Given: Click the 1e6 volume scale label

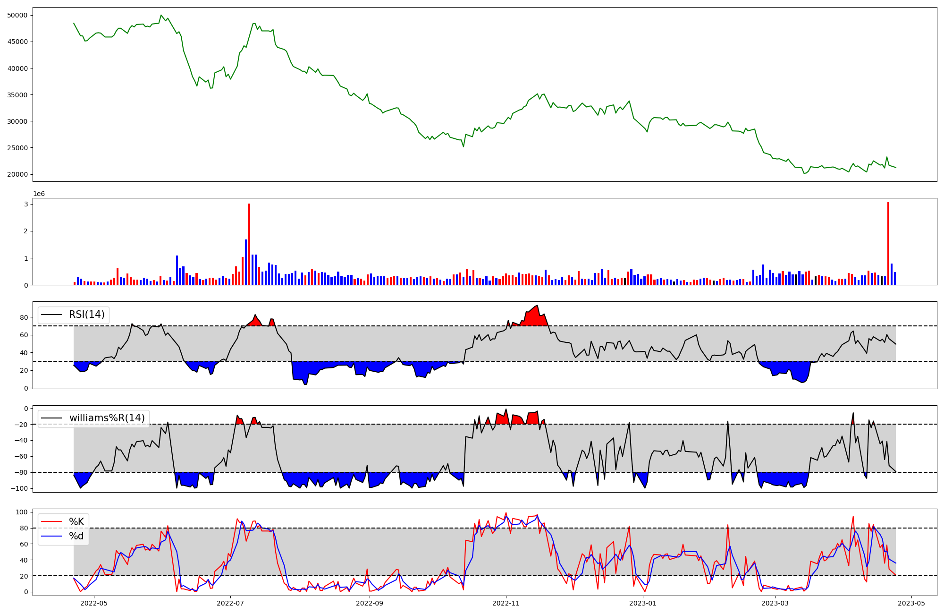Looking at the screenshot, I should 39,194.
